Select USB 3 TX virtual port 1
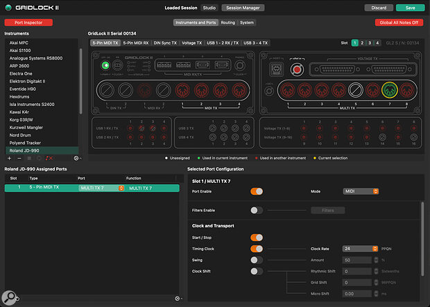Viewport: 430px width, 307px height. coord(212,128)
